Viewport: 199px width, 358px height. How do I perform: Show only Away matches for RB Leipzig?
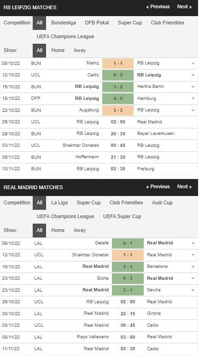tap(80, 50)
